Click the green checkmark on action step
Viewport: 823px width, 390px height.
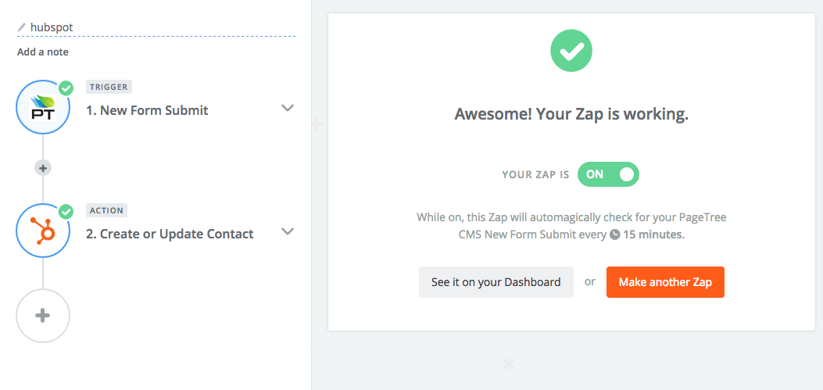(66, 212)
